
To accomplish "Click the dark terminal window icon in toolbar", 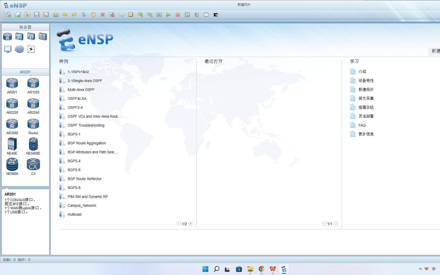I will (216, 15).
